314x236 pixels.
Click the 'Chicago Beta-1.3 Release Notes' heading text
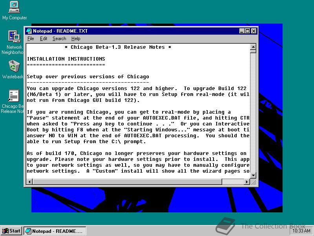(x=118, y=47)
